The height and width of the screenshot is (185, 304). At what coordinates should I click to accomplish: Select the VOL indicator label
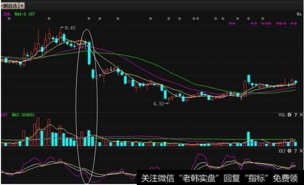tap(282, 115)
